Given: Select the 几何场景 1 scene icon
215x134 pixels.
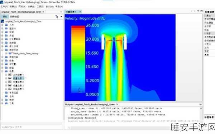Looking at the screenshot, I should [x=10, y=75].
